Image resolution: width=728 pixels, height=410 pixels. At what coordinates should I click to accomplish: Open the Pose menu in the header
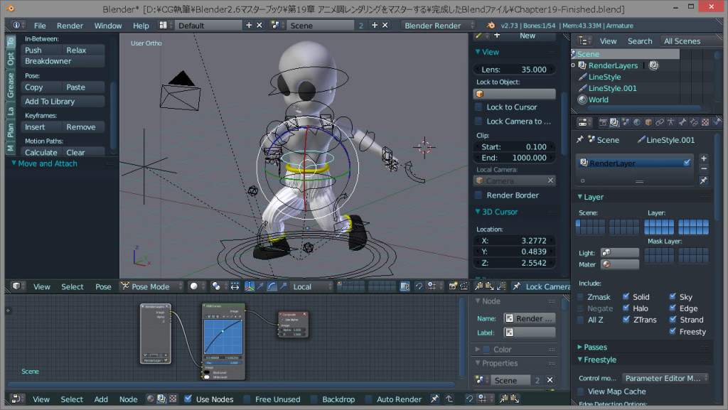[103, 286]
